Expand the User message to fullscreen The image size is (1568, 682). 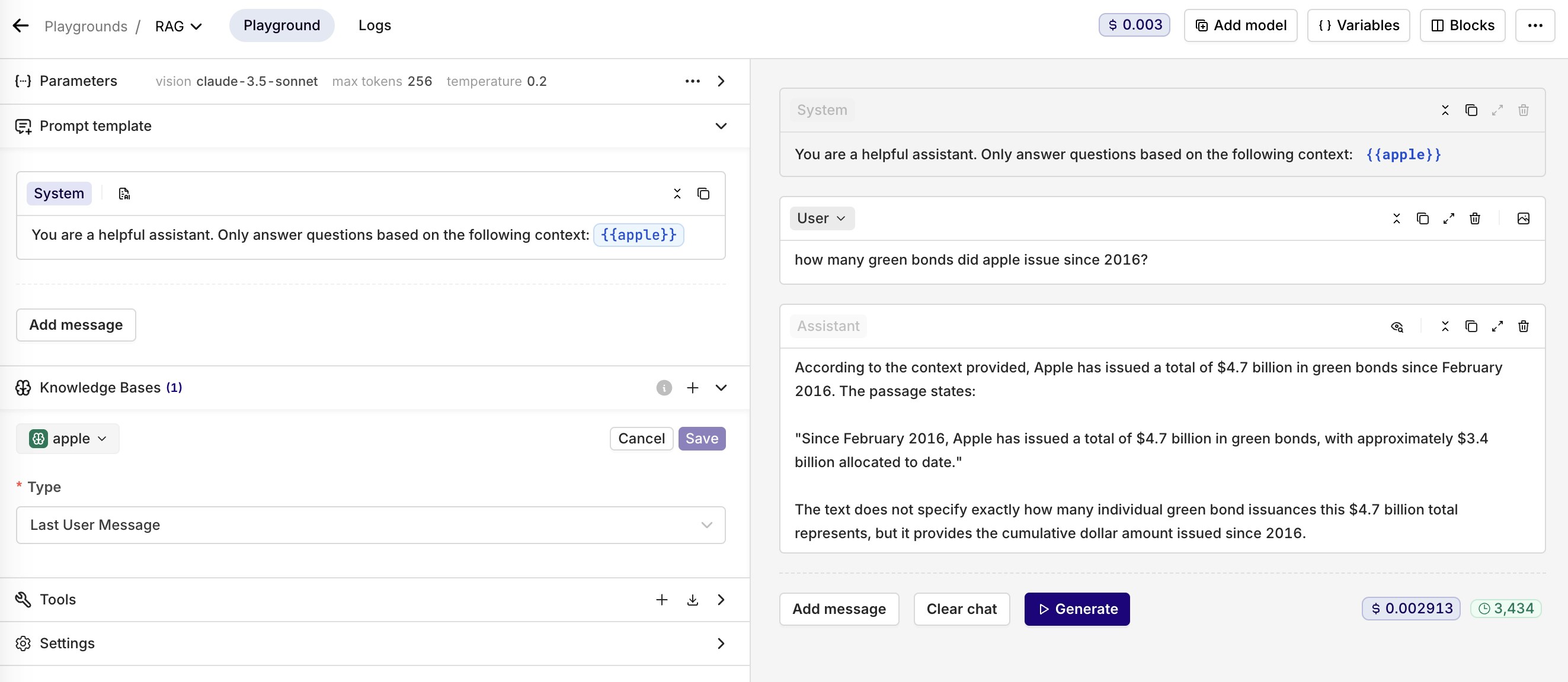(x=1449, y=218)
